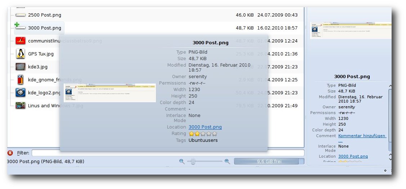Image resolution: width=406 pixels, height=189 pixels.
Task: Click into the Filter text field
Action: click(x=168, y=153)
